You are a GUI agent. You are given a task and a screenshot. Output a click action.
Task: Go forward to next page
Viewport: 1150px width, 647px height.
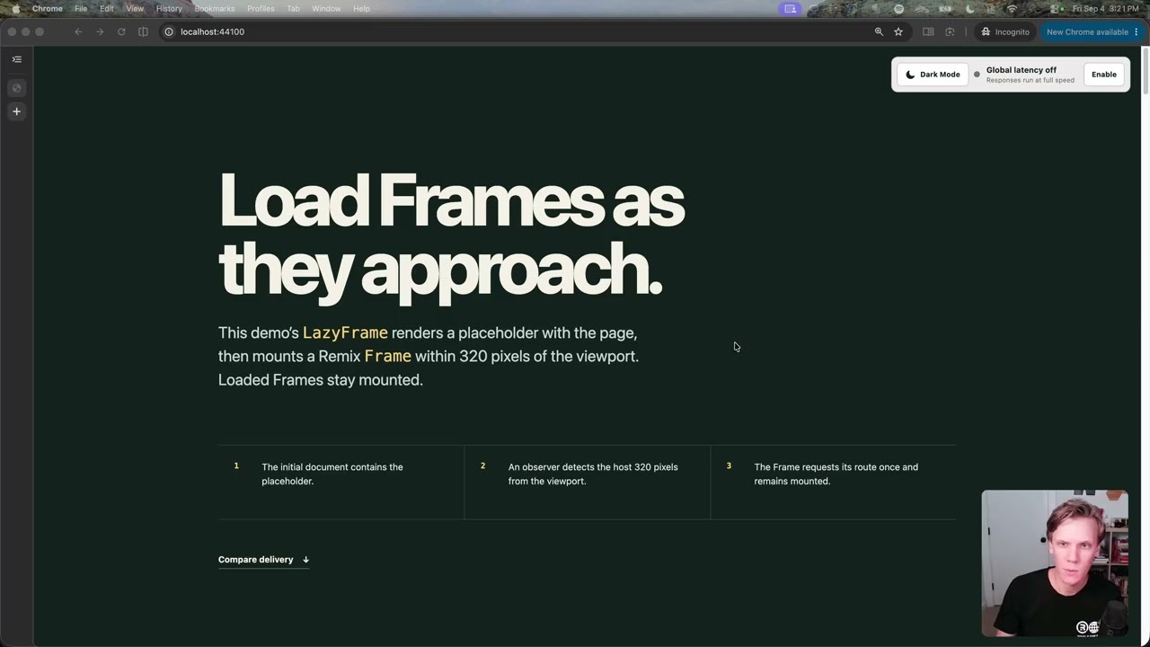tap(100, 31)
